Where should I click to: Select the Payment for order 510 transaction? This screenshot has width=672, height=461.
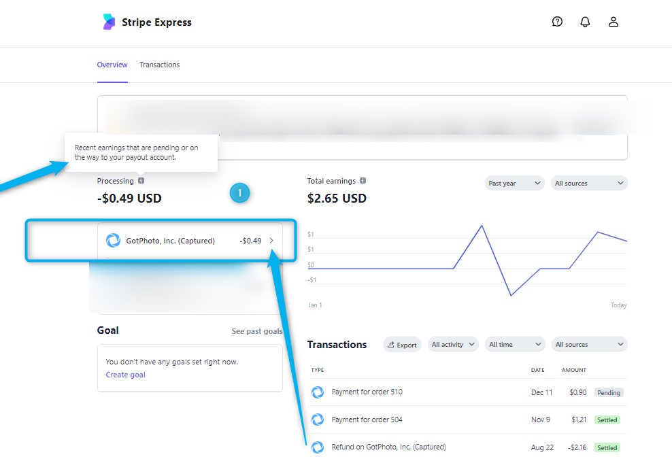click(467, 392)
